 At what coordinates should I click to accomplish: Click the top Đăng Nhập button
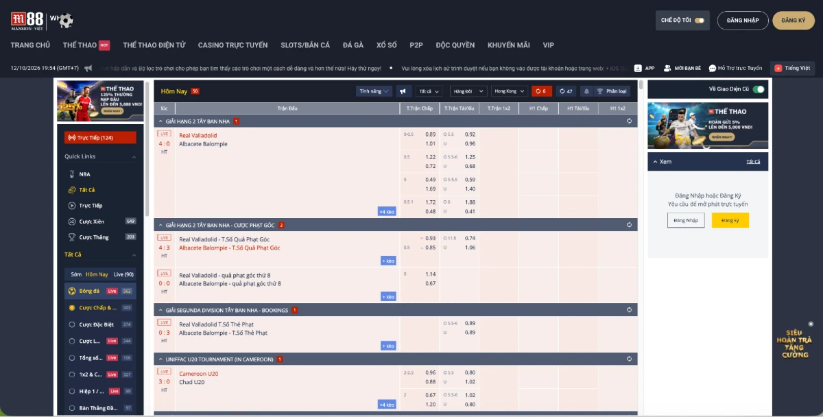pyautogui.click(x=743, y=21)
